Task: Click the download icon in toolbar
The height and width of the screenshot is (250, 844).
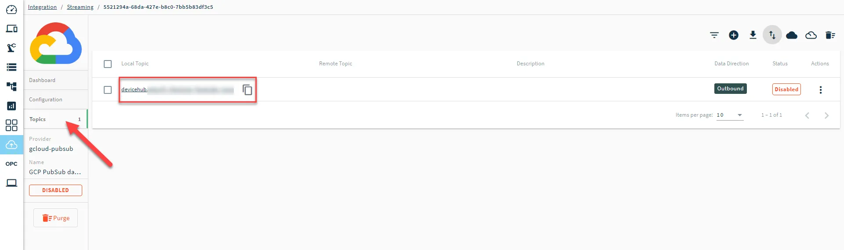Action: coord(753,35)
